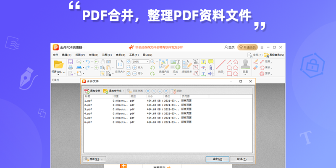Select the speaker sound annotation tool
This screenshot has height=168, width=336.
click(211, 74)
